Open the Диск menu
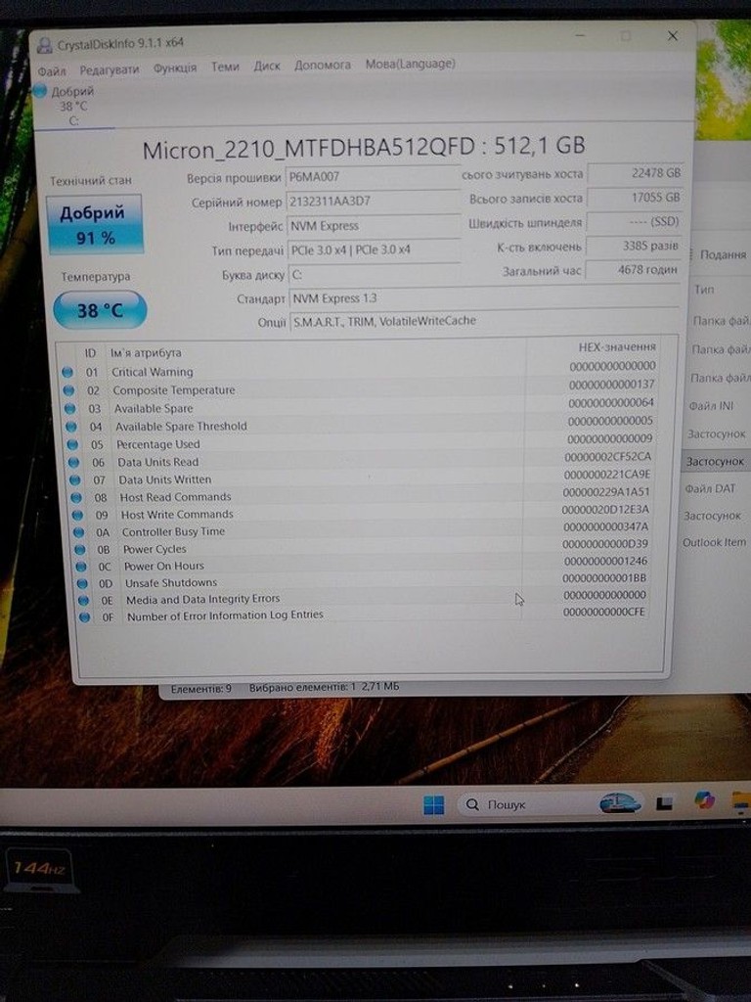 267,66
